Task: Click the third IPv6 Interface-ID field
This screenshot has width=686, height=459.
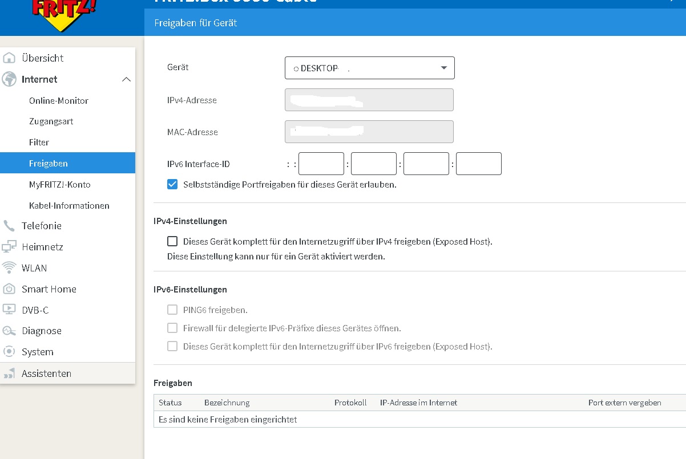Action: [x=426, y=164]
